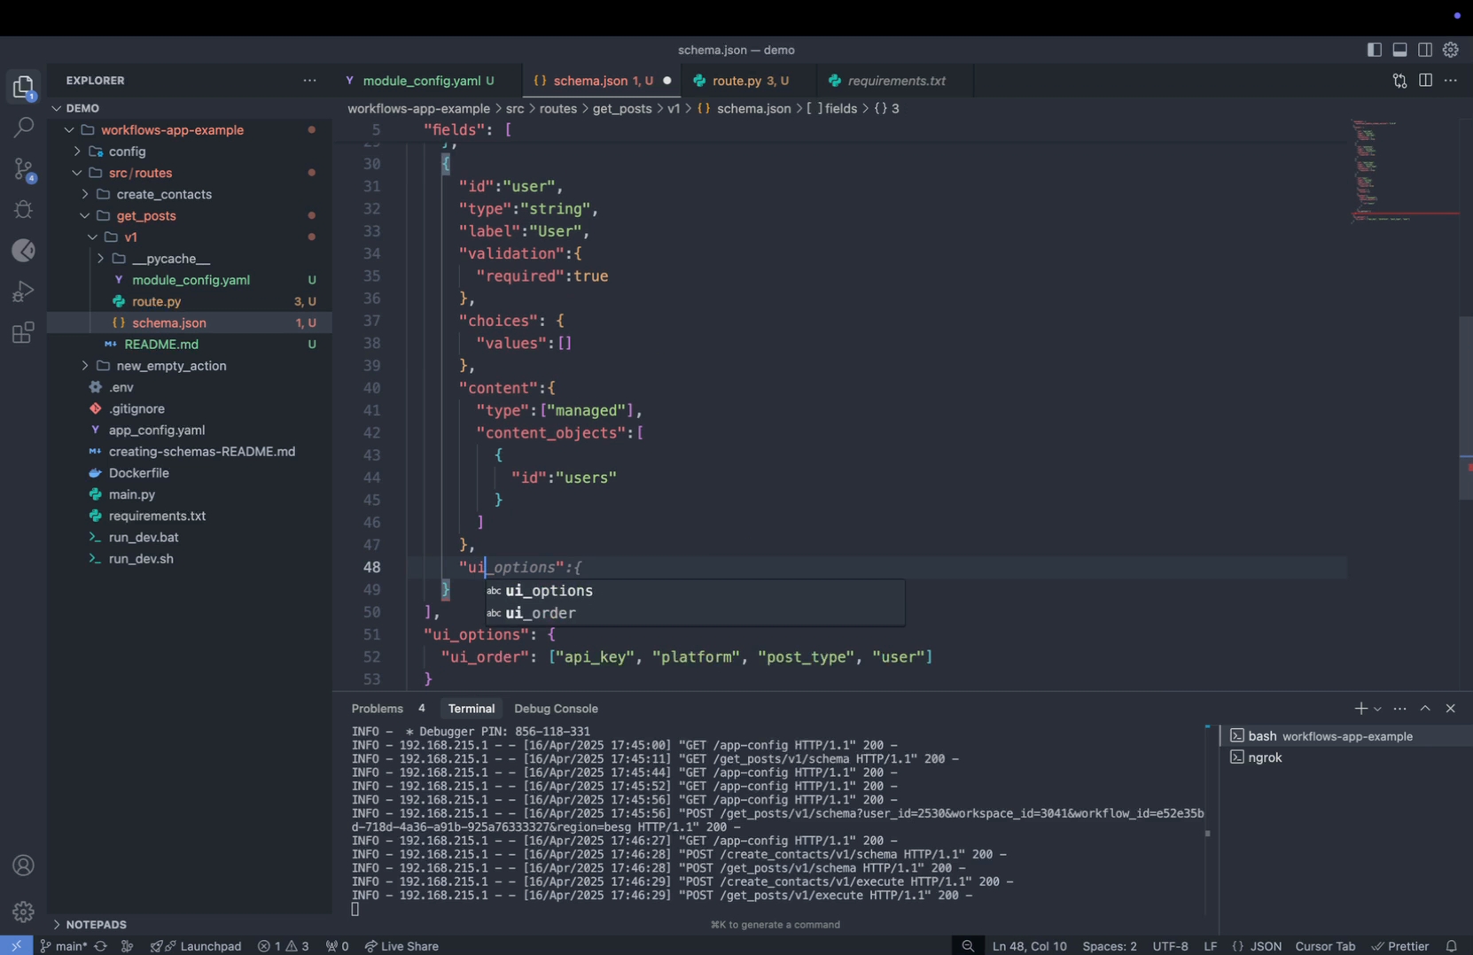This screenshot has height=955, width=1473.
Task: Click the Live Share status bar button
Action: coord(401,946)
